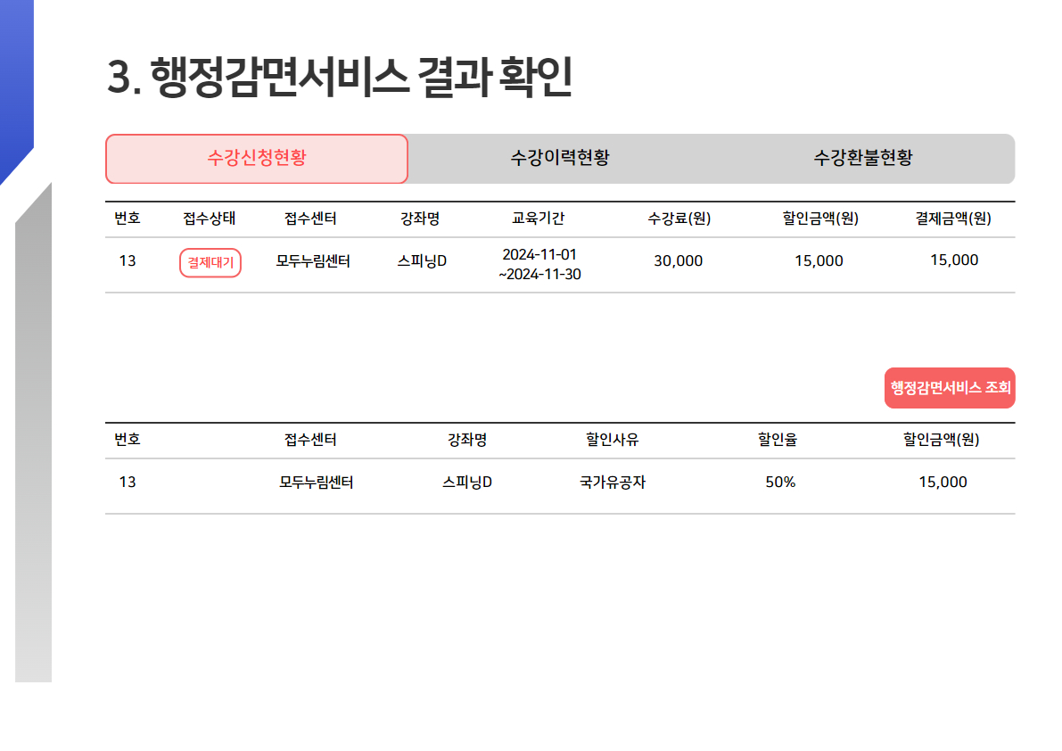Click the 30,000 course fee value
This screenshot has width=1062, height=751.
pyautogui.click(x=679, y=261)
